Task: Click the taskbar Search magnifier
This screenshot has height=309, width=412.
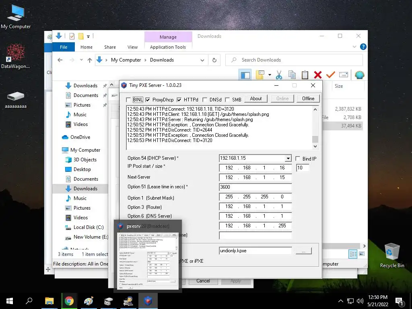Action: pyautogui.click(x=29, y=301)
